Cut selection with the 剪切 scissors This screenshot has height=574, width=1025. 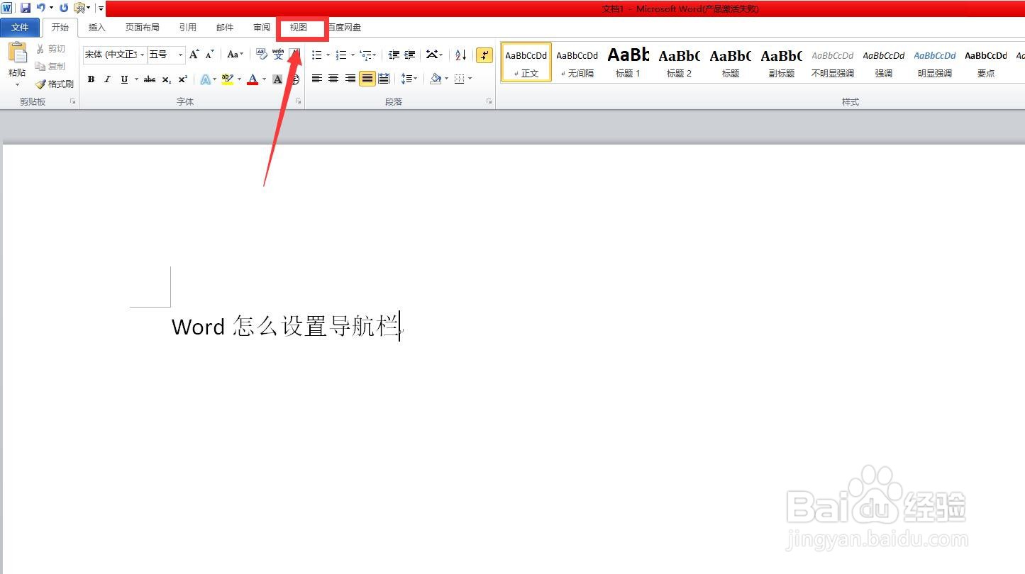[50, 49]
